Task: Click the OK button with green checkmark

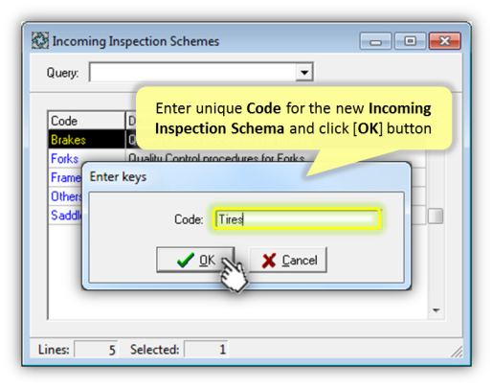Action: pyautogui.click(x=195, y=260)
